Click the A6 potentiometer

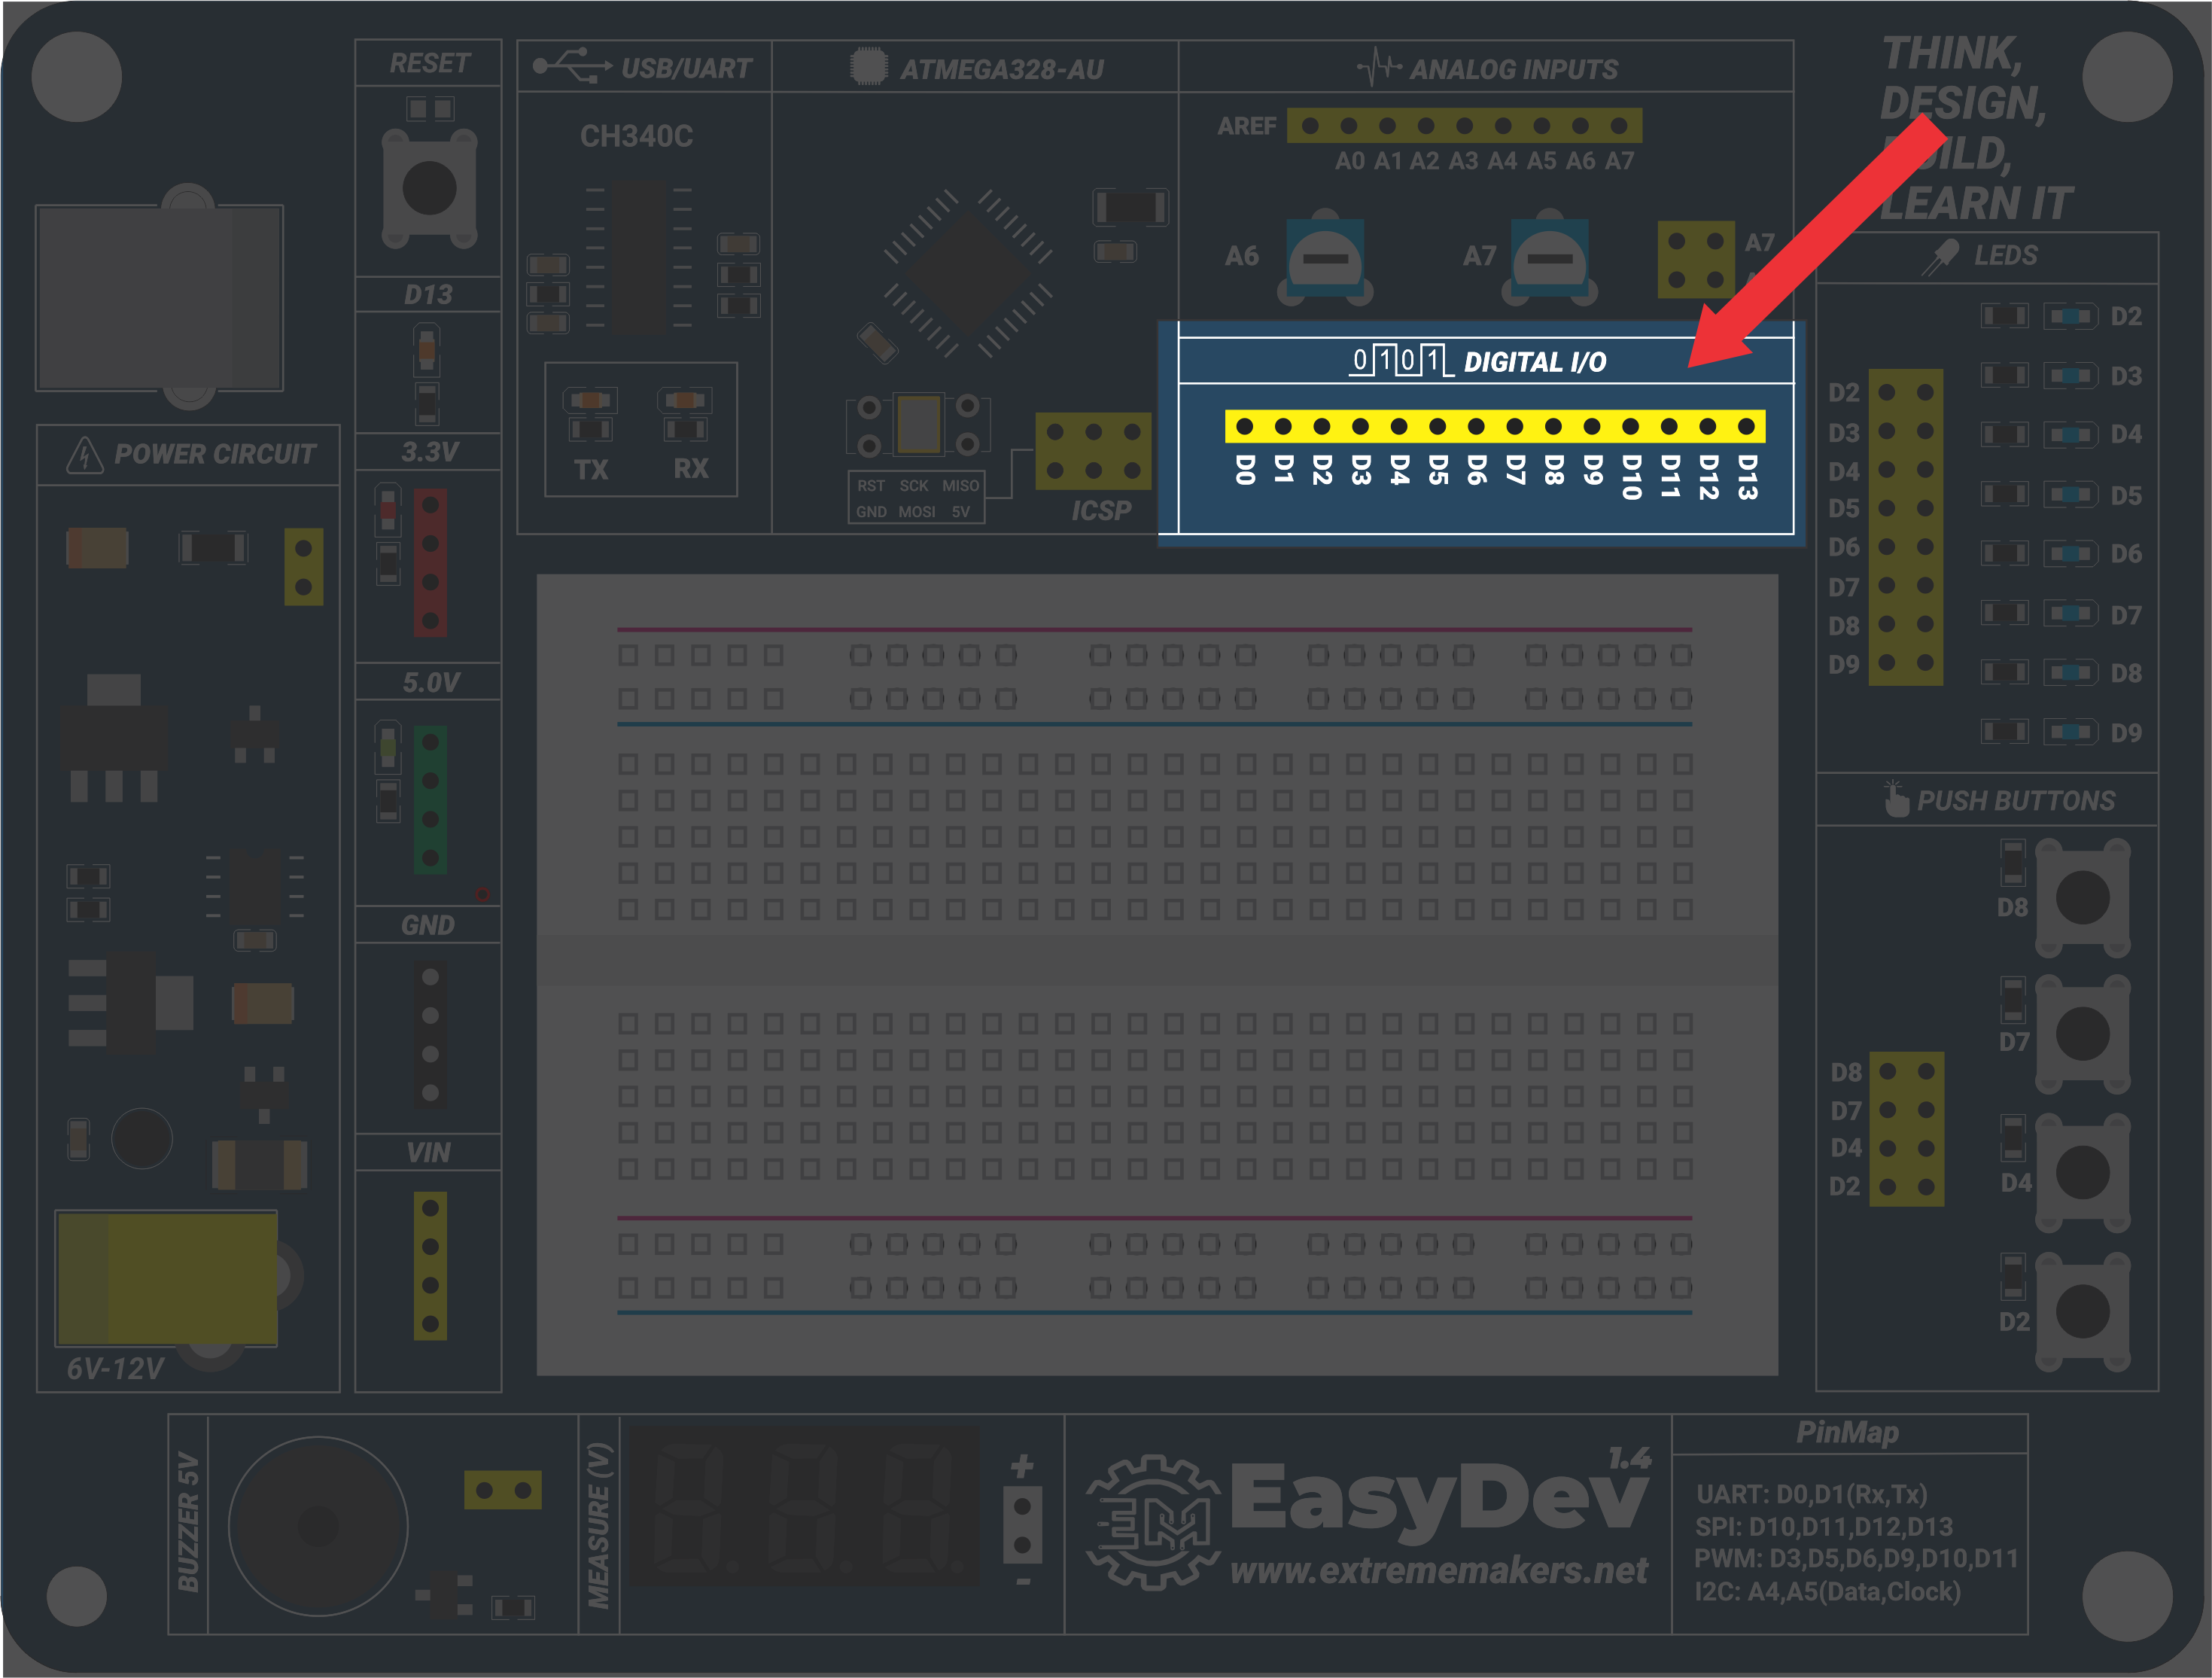(1325, 258)
